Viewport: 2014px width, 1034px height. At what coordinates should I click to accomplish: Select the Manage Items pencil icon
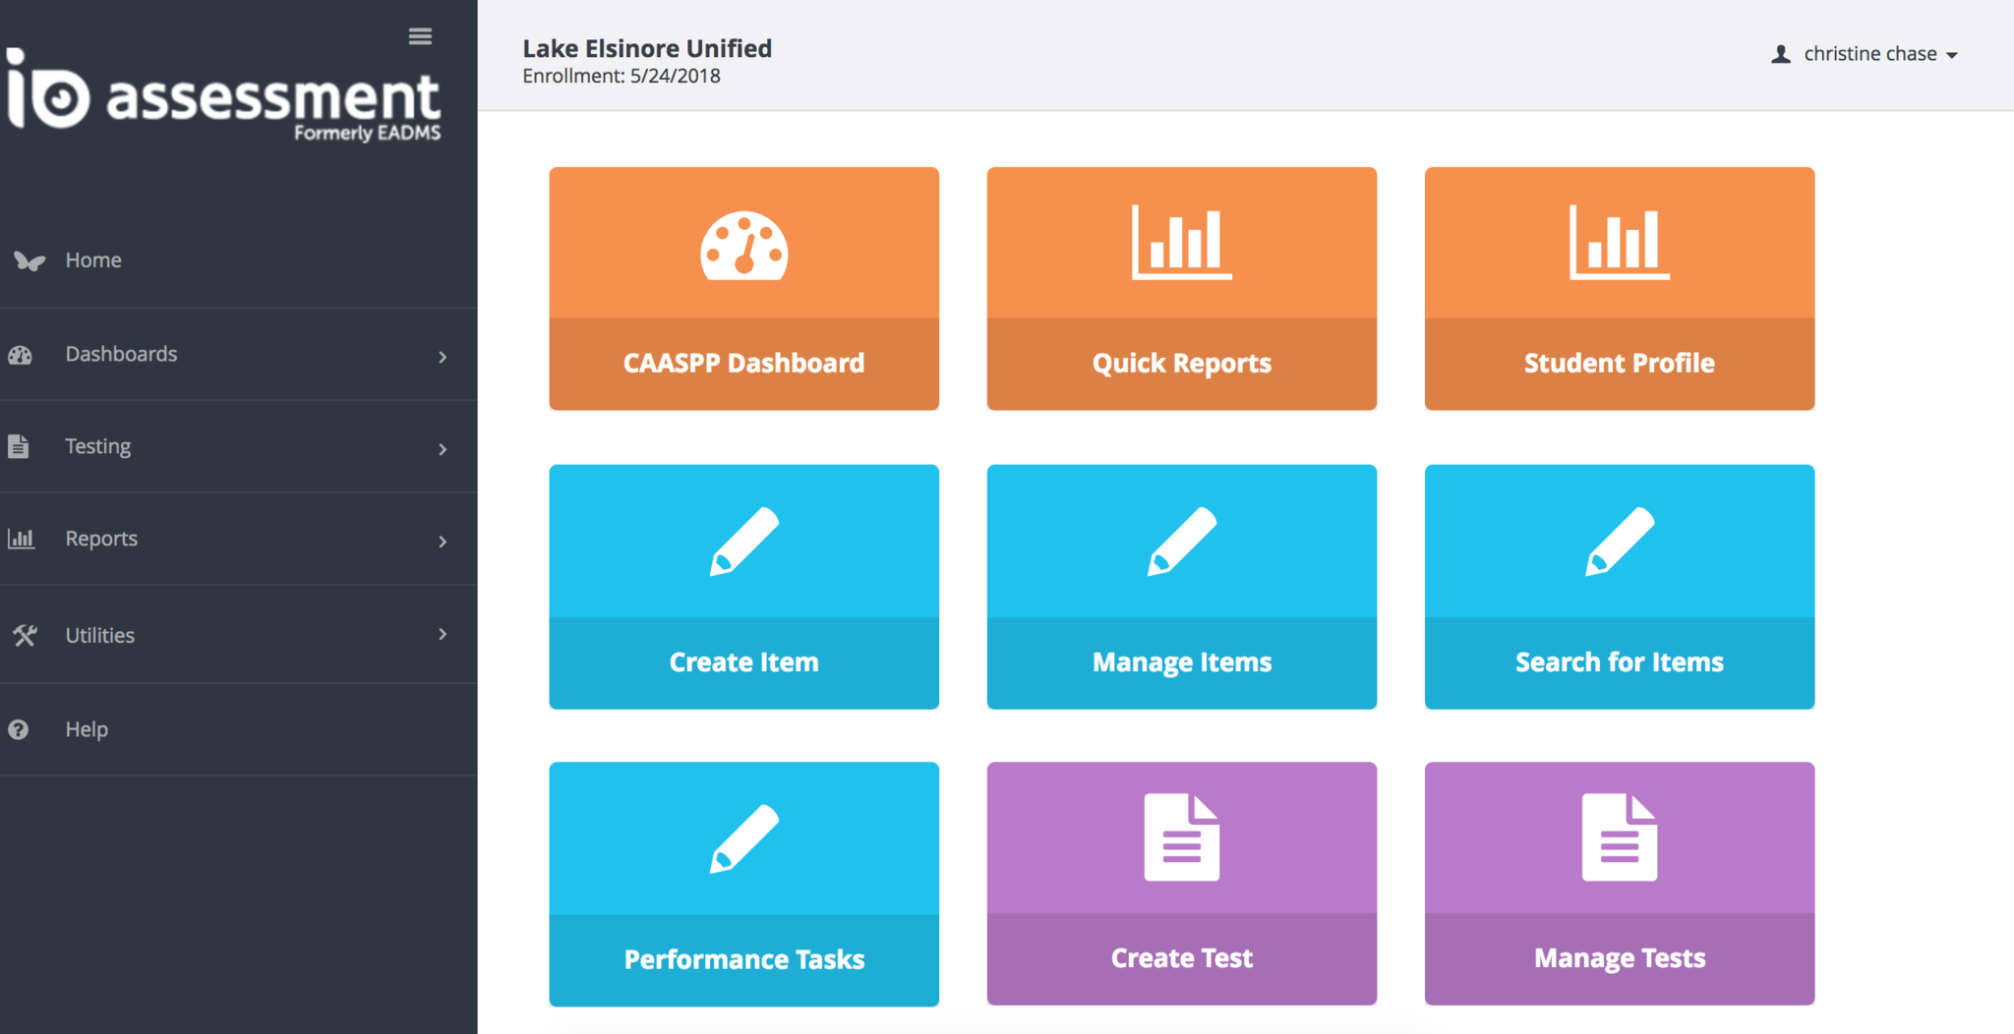click(x=1181, y=542)
